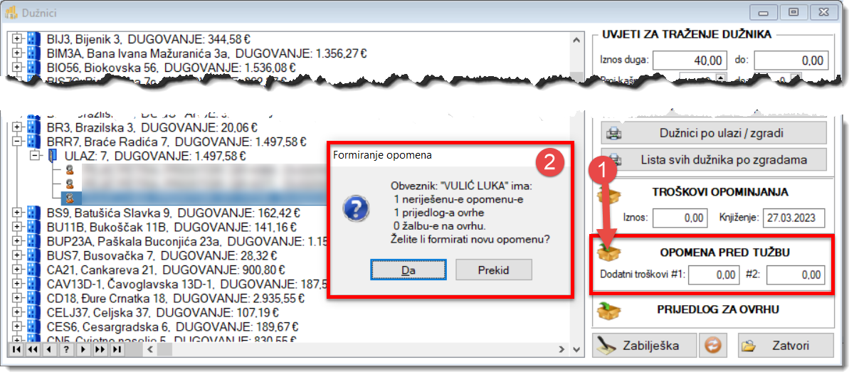Click the question mark search navigator button
Screen dimensions: 854x377
tap(66, 349)
